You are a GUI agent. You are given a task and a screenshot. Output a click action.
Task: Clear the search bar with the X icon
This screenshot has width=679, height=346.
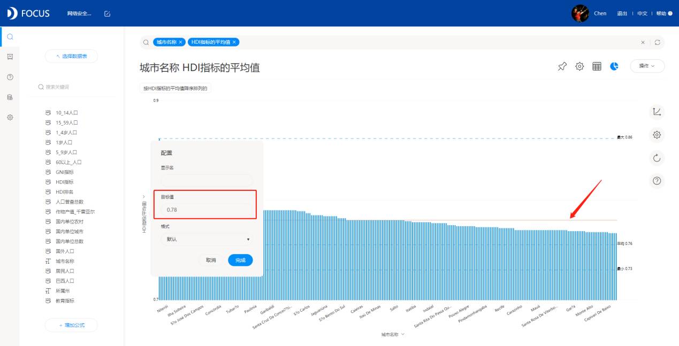tap(643, 42)
